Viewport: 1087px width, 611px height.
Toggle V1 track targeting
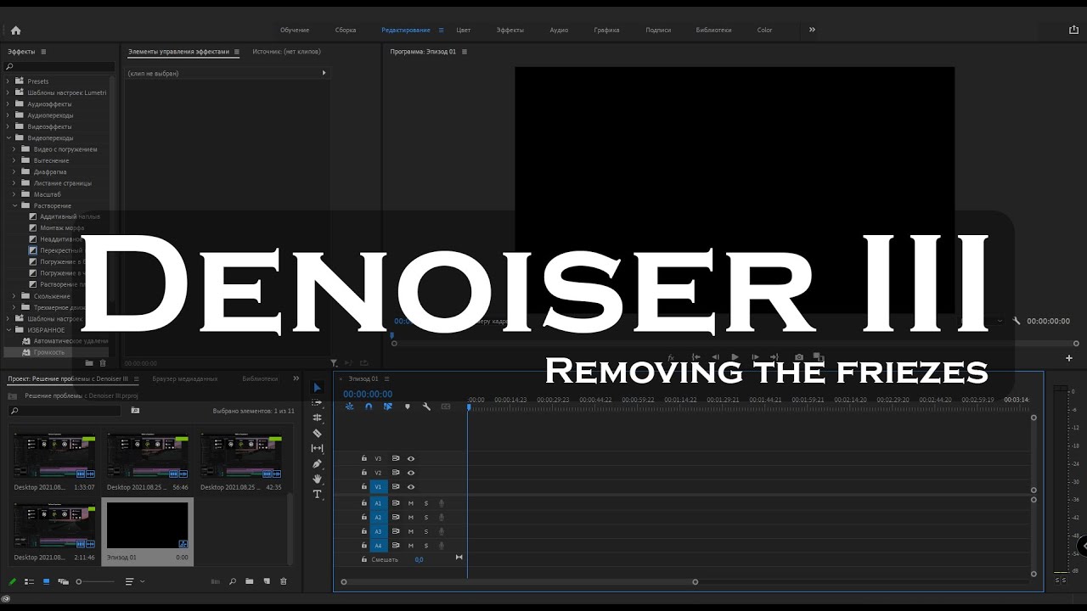(x=379, y=487)
